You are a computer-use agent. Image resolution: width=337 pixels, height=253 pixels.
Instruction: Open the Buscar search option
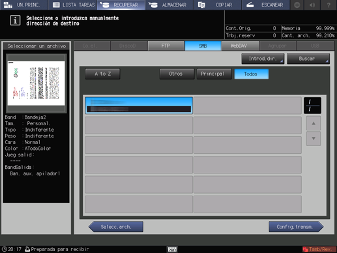coord(308,59)
